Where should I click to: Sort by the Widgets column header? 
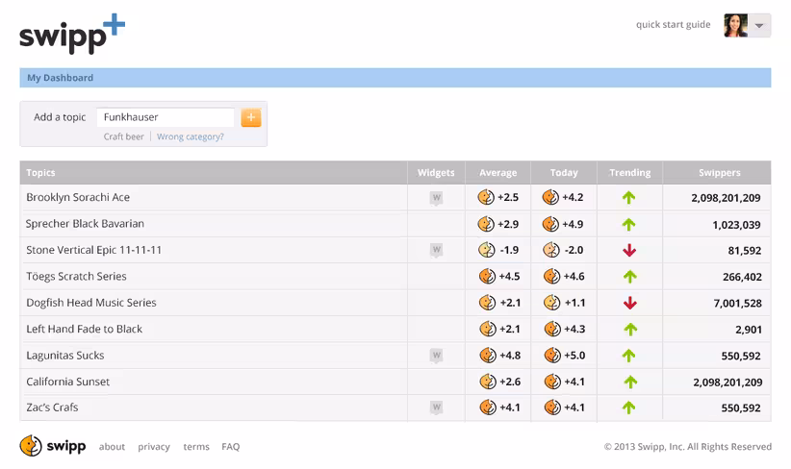pyautogui.click(x=436, y=172)
